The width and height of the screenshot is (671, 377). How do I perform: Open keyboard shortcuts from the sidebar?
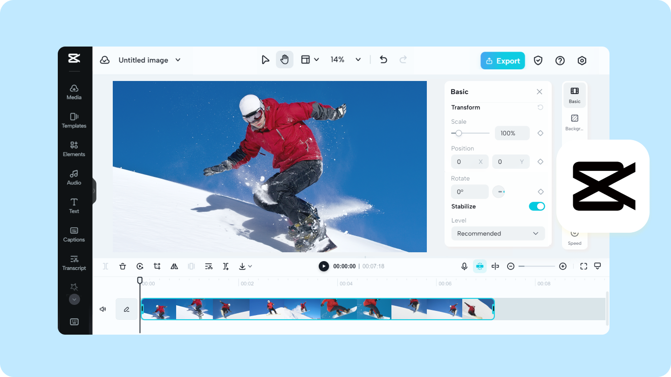(74, 322)
